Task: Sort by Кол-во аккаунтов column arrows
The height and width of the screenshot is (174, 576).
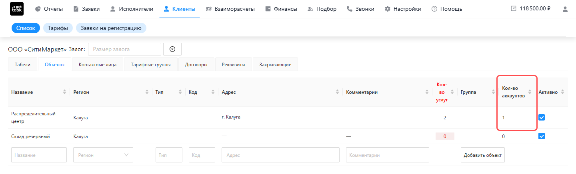Action: tap(530, 92)
